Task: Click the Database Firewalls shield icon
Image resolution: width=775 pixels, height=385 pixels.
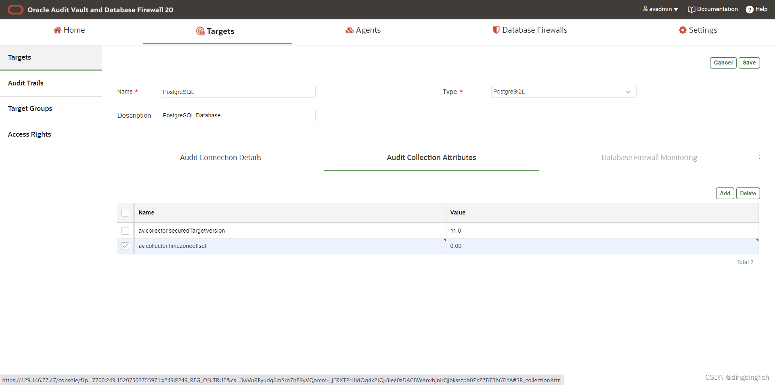Action: (496, 30)
